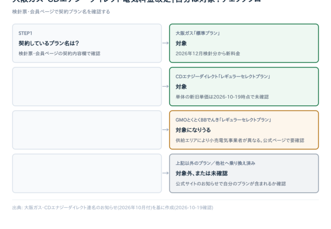Select the heading 契約しているプラン名は?

pyautogui.click(x=49, y=43)
